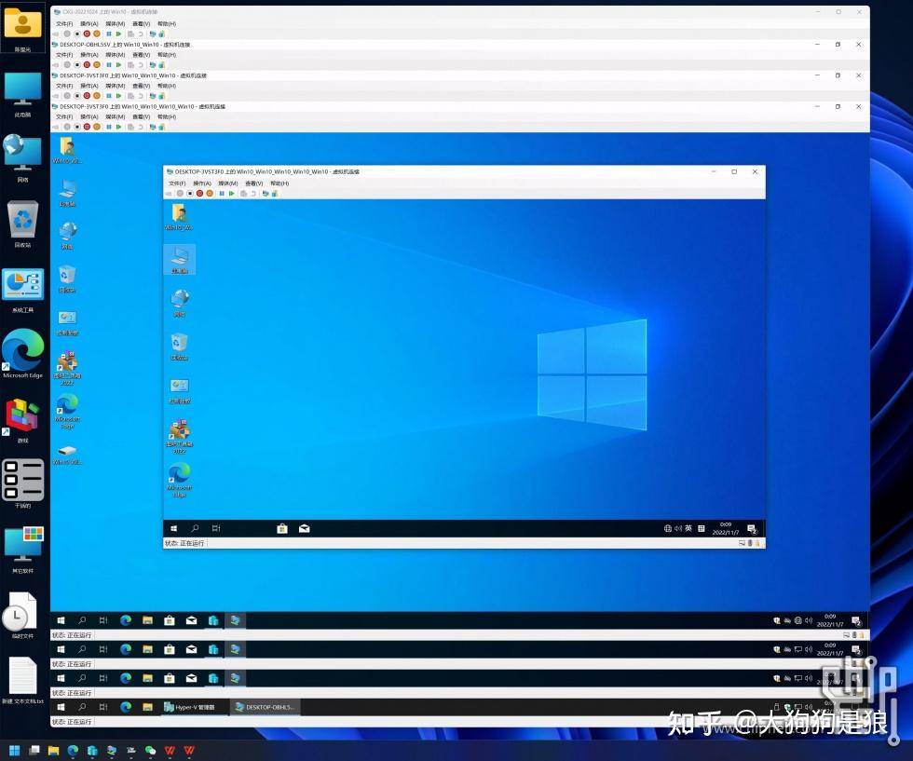Open Mail app in innermost VM taskbar
This screenshot has height=761, width=913.
304,529
